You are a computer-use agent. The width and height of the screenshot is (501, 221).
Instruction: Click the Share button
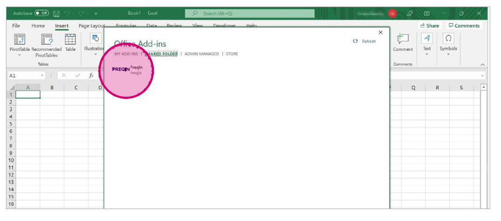pyautogui.click(x=429, y=26)
